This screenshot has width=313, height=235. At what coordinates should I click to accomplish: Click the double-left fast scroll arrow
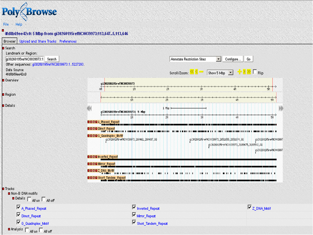(x=192, y=72)
